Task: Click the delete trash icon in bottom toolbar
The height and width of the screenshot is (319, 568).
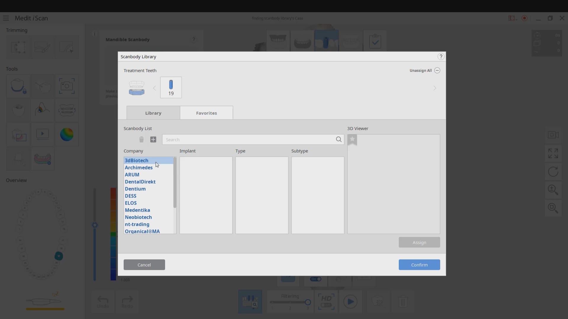Action: pyautogui.click(x=403, y=302)
